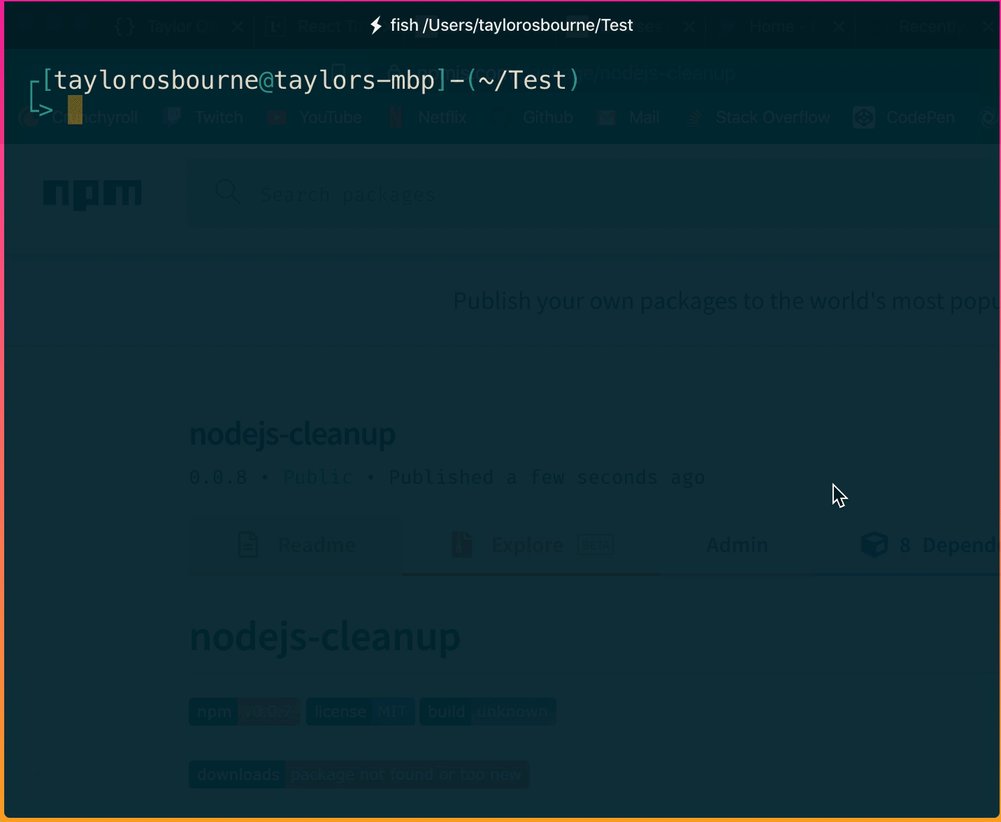The image size is (1001, 822).
Task: Click the 'build unknown' badge
Action: point(488,712)
